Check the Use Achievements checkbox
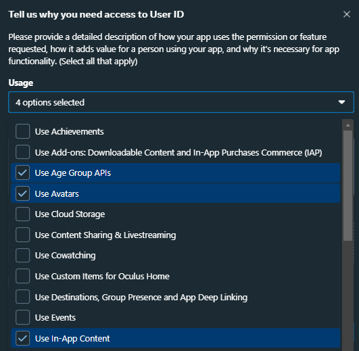This screenshot has width=359, height=351. tap(23, 131)
